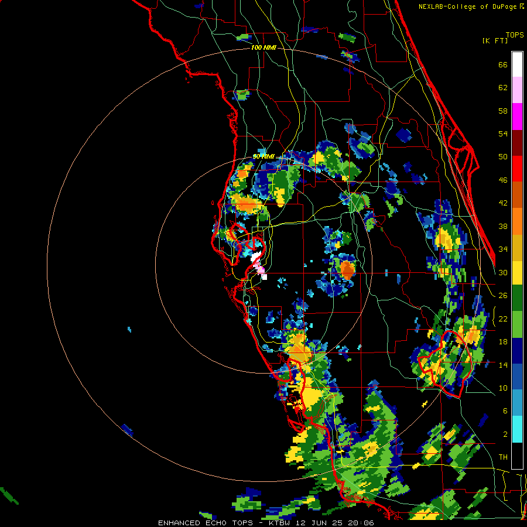
Task: Click the magenta 58 kft legend swatch
Action: [x=517, y=117]
